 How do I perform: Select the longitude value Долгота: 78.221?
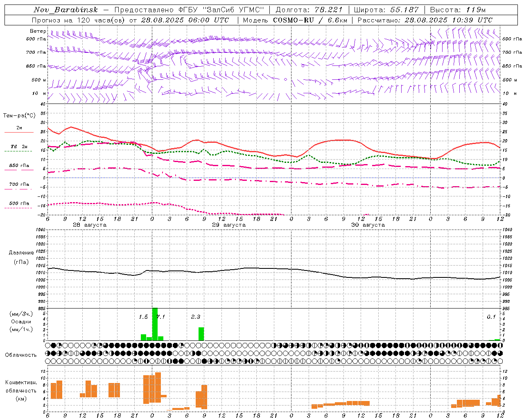[309, 10]
